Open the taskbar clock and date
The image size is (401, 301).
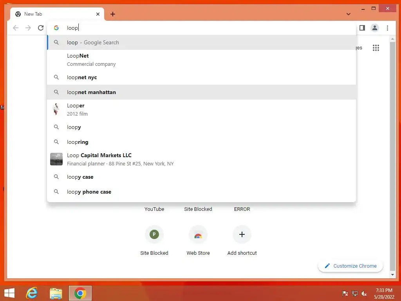pyautogui.click(x=384, y=294)
